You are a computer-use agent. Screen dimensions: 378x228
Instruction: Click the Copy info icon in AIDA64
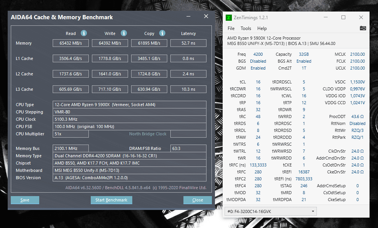[x=162, y=33]
